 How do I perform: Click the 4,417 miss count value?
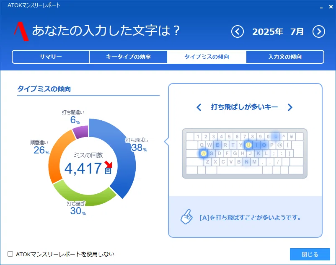pyautogui.click(x=83, y=168)
